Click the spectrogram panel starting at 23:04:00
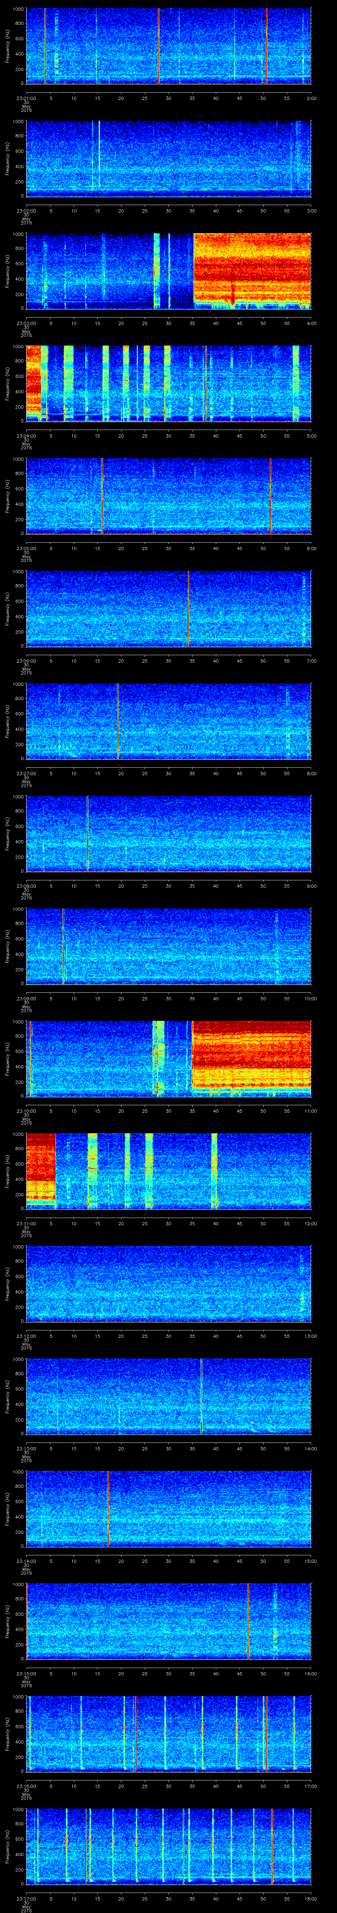Image resolution: width=337 pixels, height=1913 pixels. pyautogui.click(x=169, y=384)
